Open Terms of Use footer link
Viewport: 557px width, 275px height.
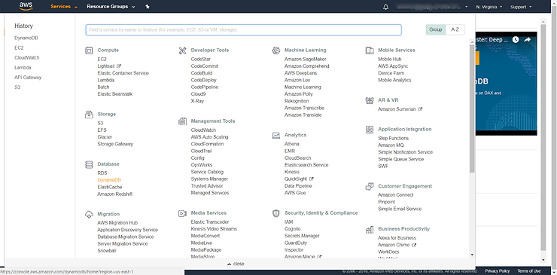click(x=529, y=271)
